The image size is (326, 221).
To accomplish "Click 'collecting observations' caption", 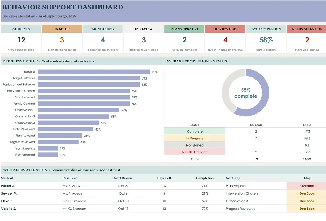I will point(103,50).
